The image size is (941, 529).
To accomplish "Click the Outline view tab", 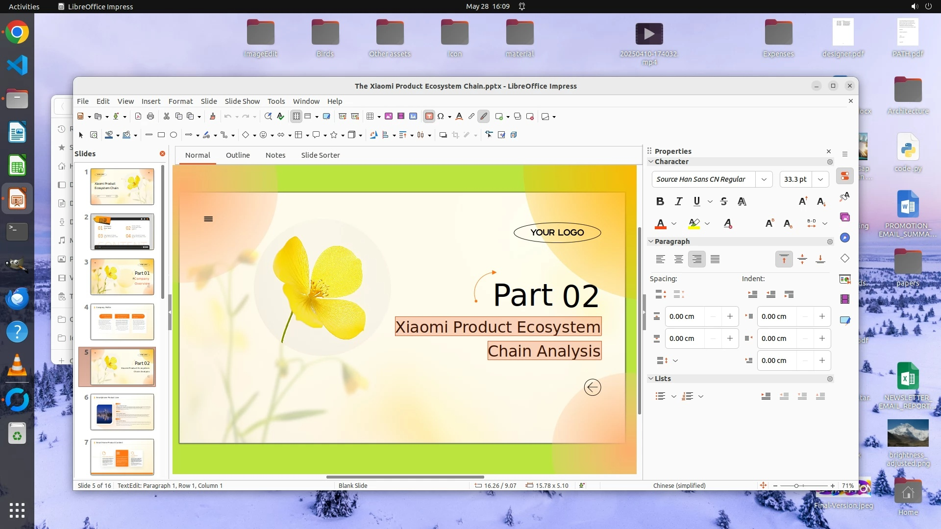I will 238,155.
